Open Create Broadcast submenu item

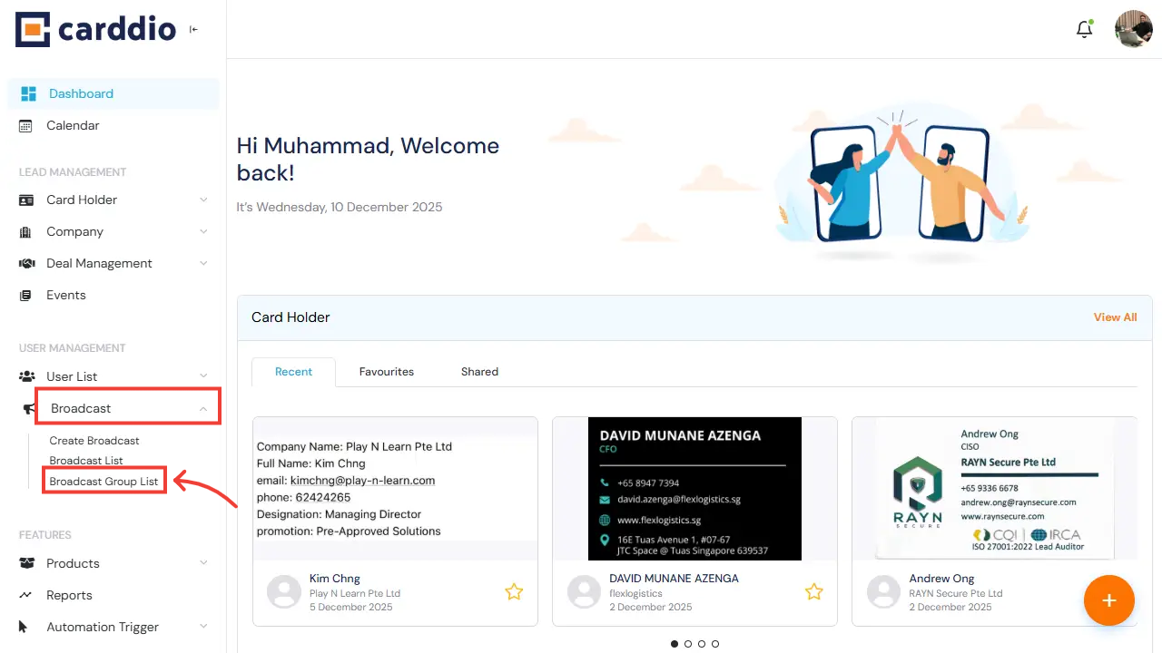pos(94,441)
